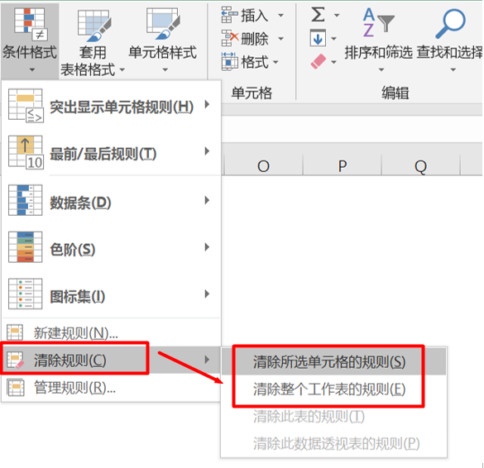Image resolution: width=484 pixels, height=468 pixels.
Task: Click the 查找和选择 magnifier icon
Action: [450, 23]
